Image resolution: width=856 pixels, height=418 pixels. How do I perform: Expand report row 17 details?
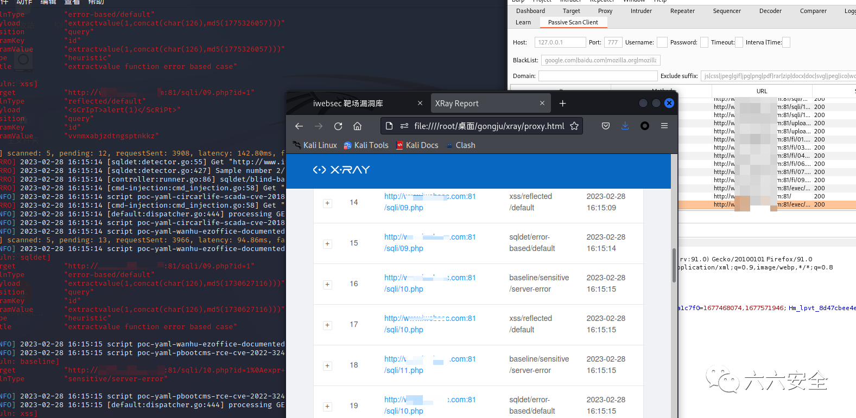(327, 325)
